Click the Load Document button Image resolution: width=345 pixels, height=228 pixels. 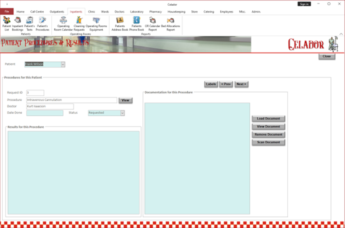(268, 118)
